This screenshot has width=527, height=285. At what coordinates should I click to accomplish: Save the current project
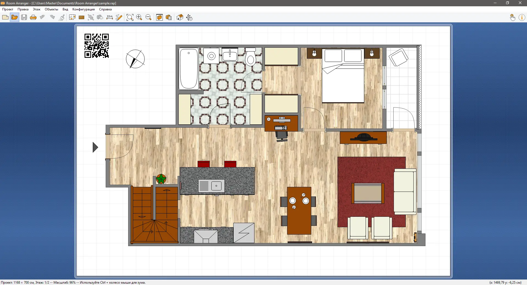tap(24, 17)
